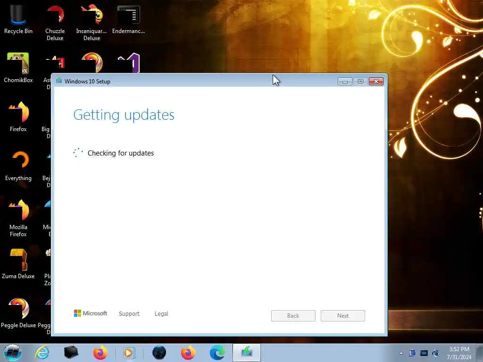Viewport: 483px width, 362px height.
Task: Click the 'Checking for updates' text
Action: coord(121,153)
